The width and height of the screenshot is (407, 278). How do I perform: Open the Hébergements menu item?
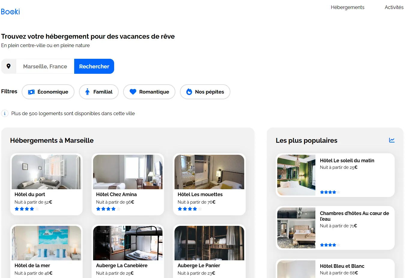348,7
